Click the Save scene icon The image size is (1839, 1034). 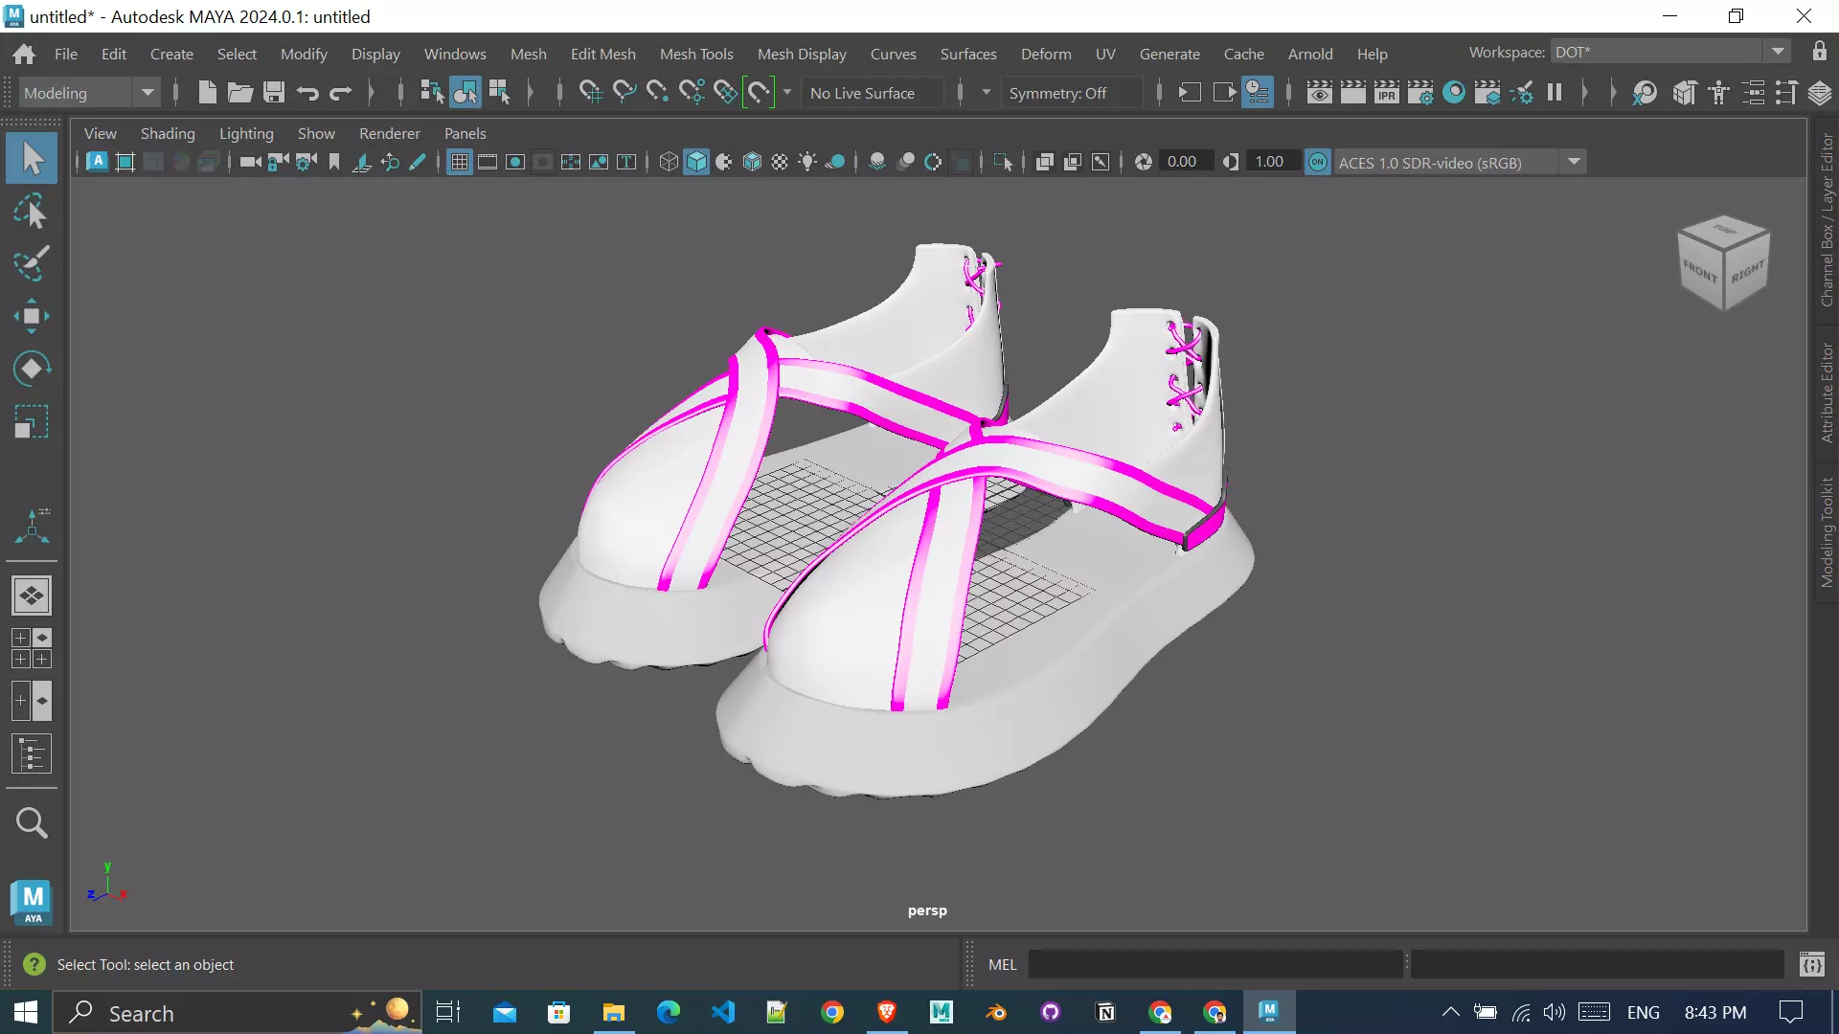274,93
